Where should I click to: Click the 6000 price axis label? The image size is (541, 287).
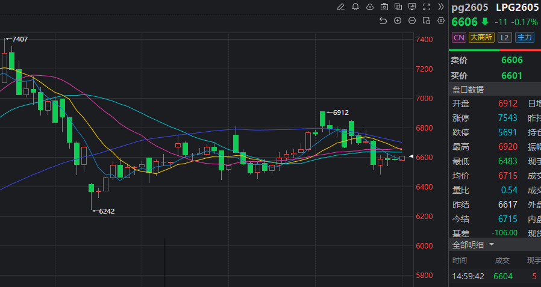(x=424, y=246)
